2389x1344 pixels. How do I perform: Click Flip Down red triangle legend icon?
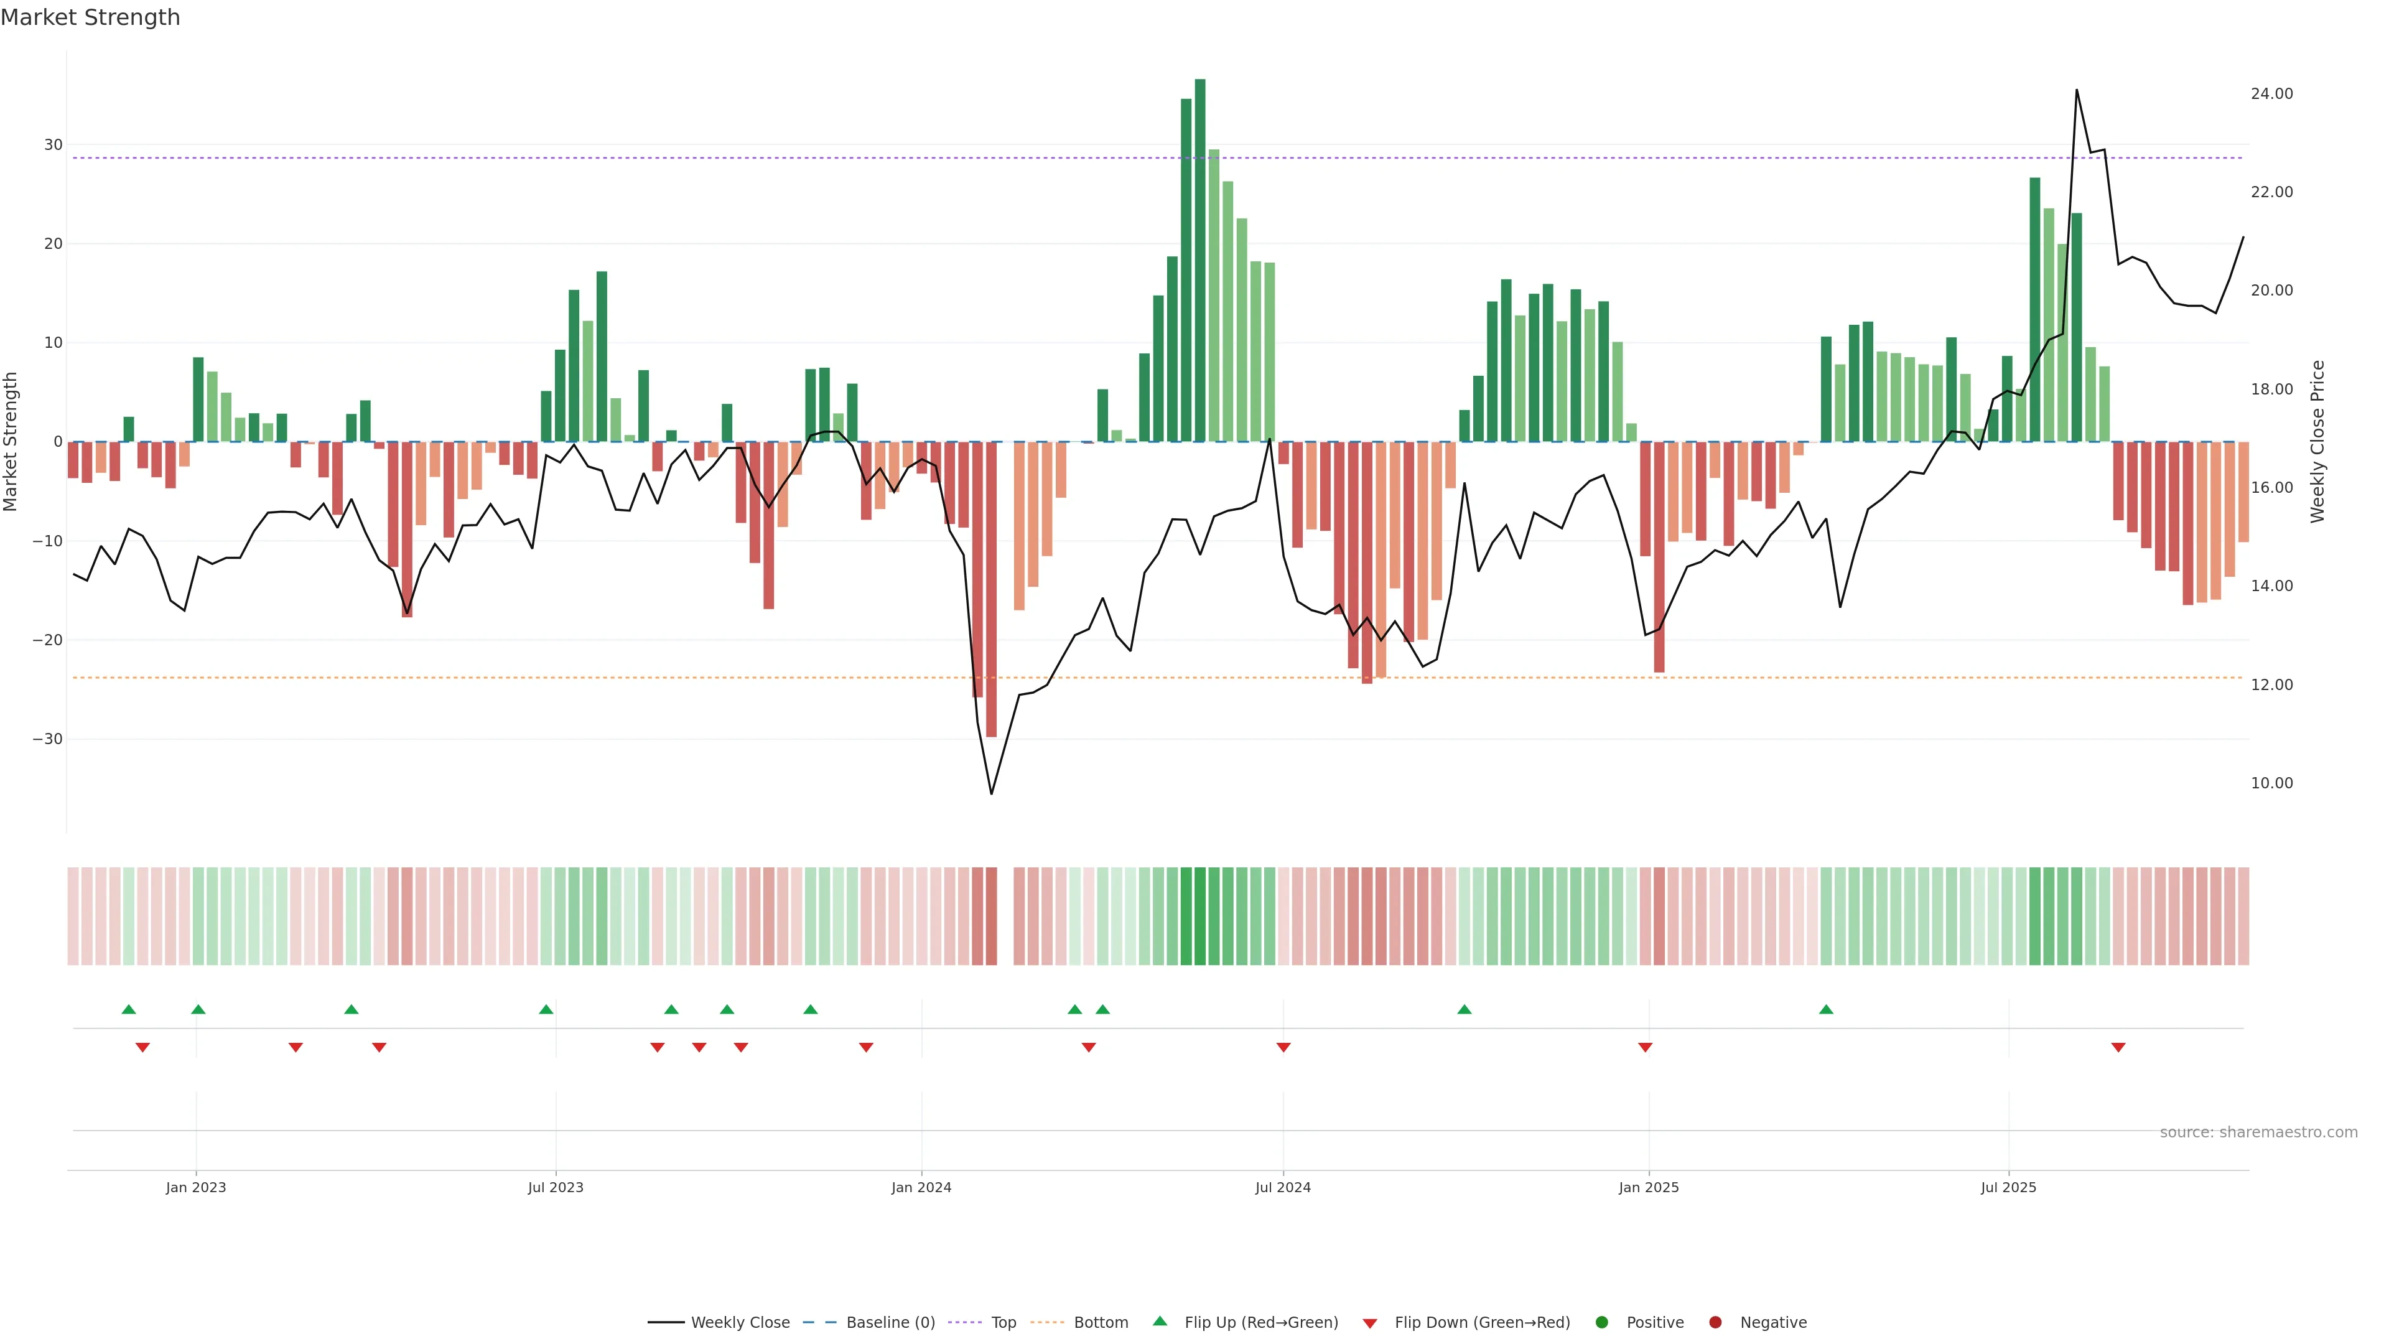[x=1370, y=1323]
